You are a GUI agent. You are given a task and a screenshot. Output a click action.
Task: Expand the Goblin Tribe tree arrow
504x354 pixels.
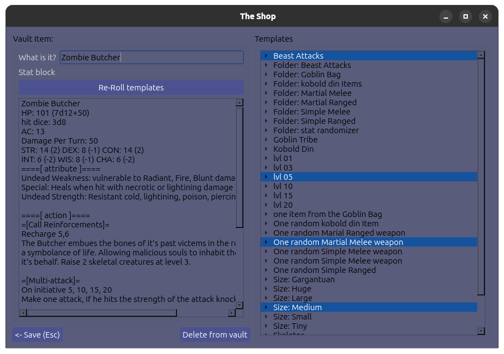click(x=266, y=140)
